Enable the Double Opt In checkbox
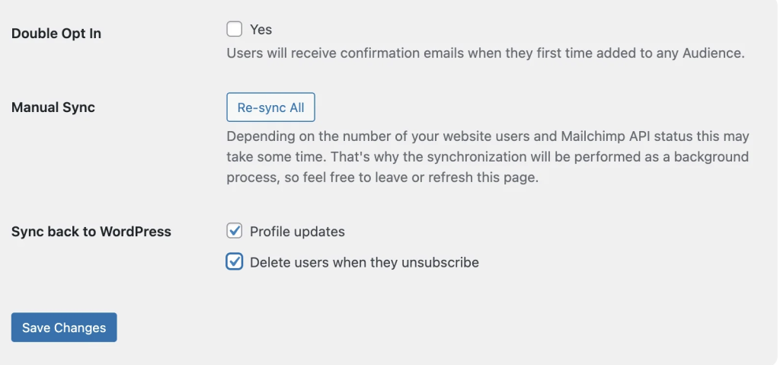Screen dimensions: 780x365 click(x=235, y=30)
